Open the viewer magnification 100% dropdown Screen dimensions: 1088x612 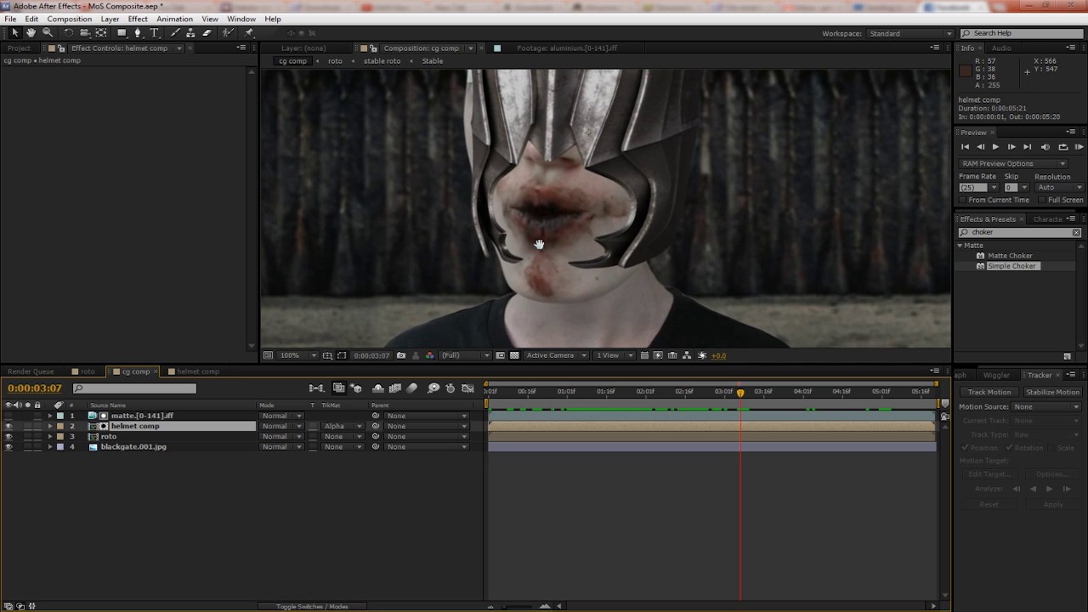click(297, 355)
